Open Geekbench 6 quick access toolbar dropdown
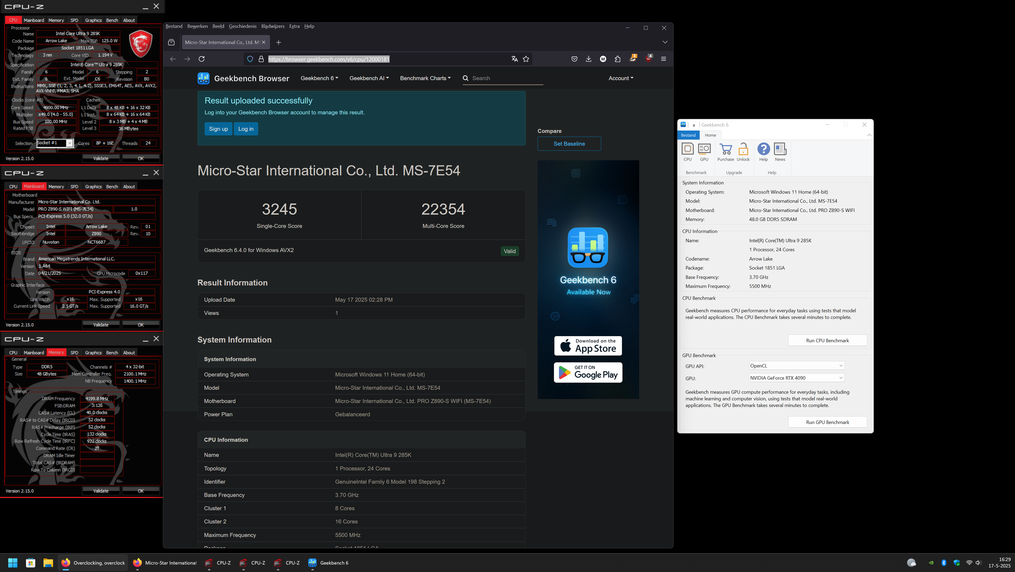Image resolution: width=1015 pixels, height=572 pixels. [694, 125]
